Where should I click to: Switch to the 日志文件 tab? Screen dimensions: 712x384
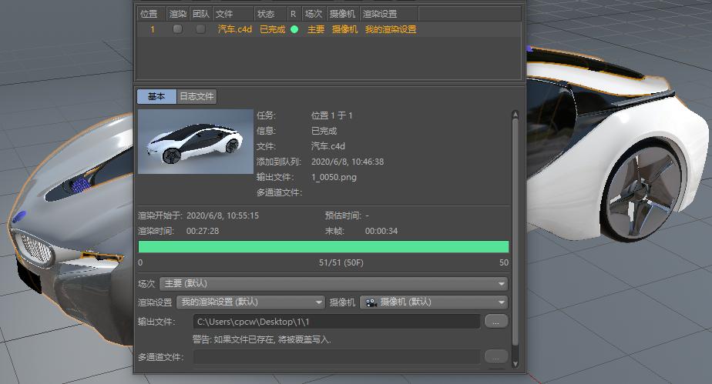[196, 96]
